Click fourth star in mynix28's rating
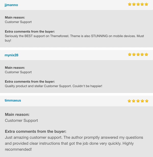The height and width of the screenshot is (157, 153). [142, 55]
